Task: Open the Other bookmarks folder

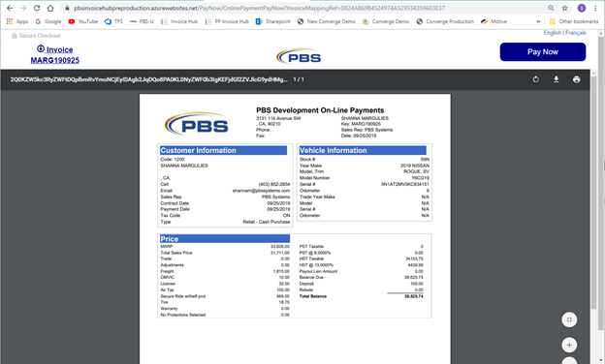Action: [x=574, y=21]
